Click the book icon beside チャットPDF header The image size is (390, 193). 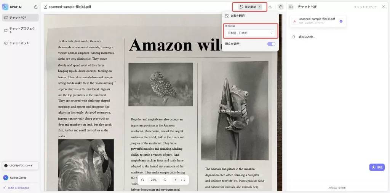[x=291, y=7]
